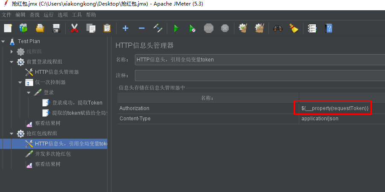Click the Authorization header name cell
The height and width of the screenshot is (192, 385).
click(x=208, y=108)
